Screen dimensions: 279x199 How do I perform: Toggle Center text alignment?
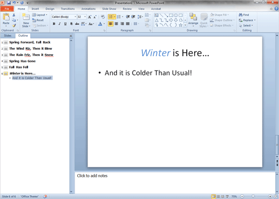116,24
